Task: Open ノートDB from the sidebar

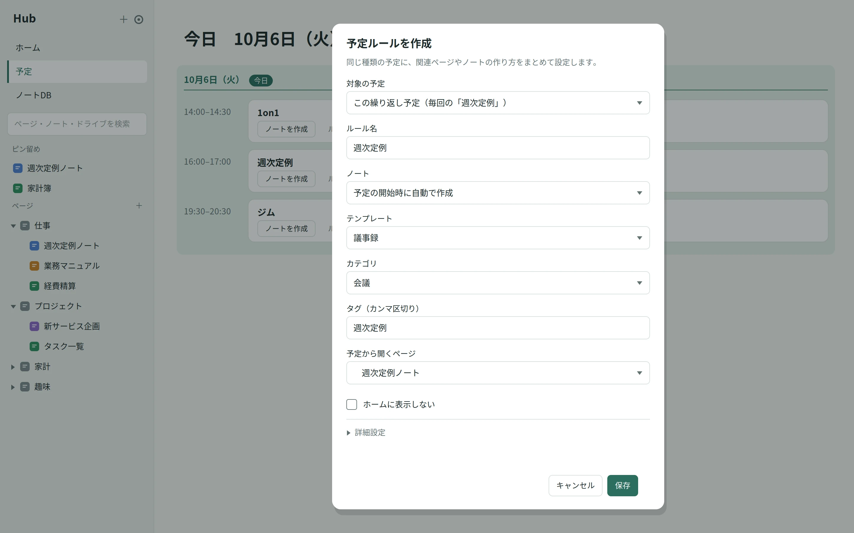Action: (77, 95)
